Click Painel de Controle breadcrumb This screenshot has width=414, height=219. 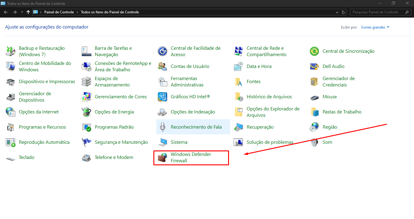[x=59, y=12]
